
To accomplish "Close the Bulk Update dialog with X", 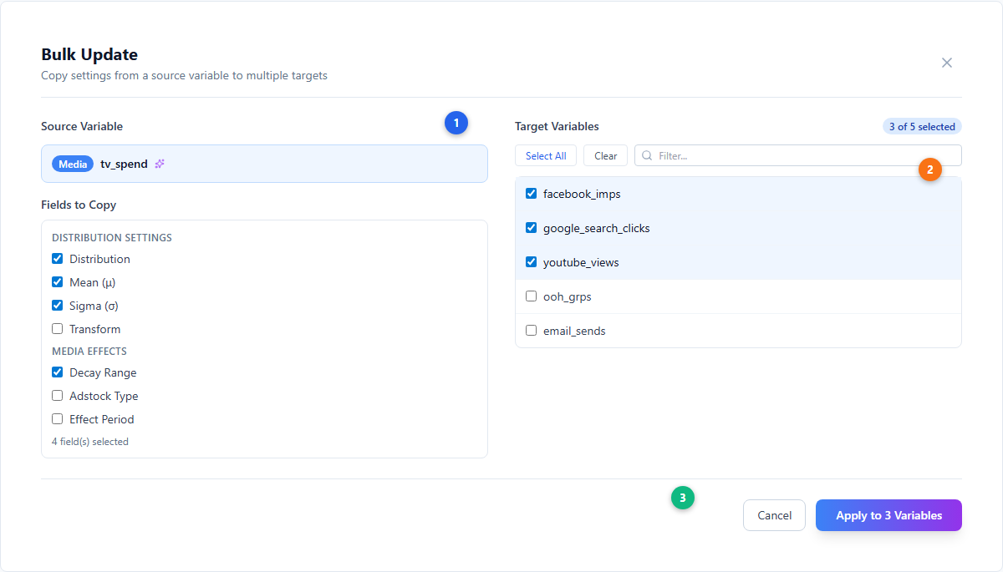I will [947, 63].
